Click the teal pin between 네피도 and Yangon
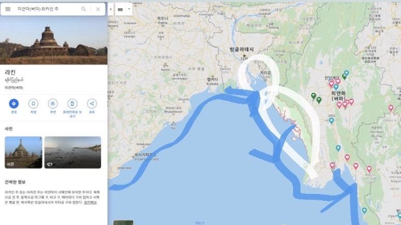The image size is (401, 225). 338,148
